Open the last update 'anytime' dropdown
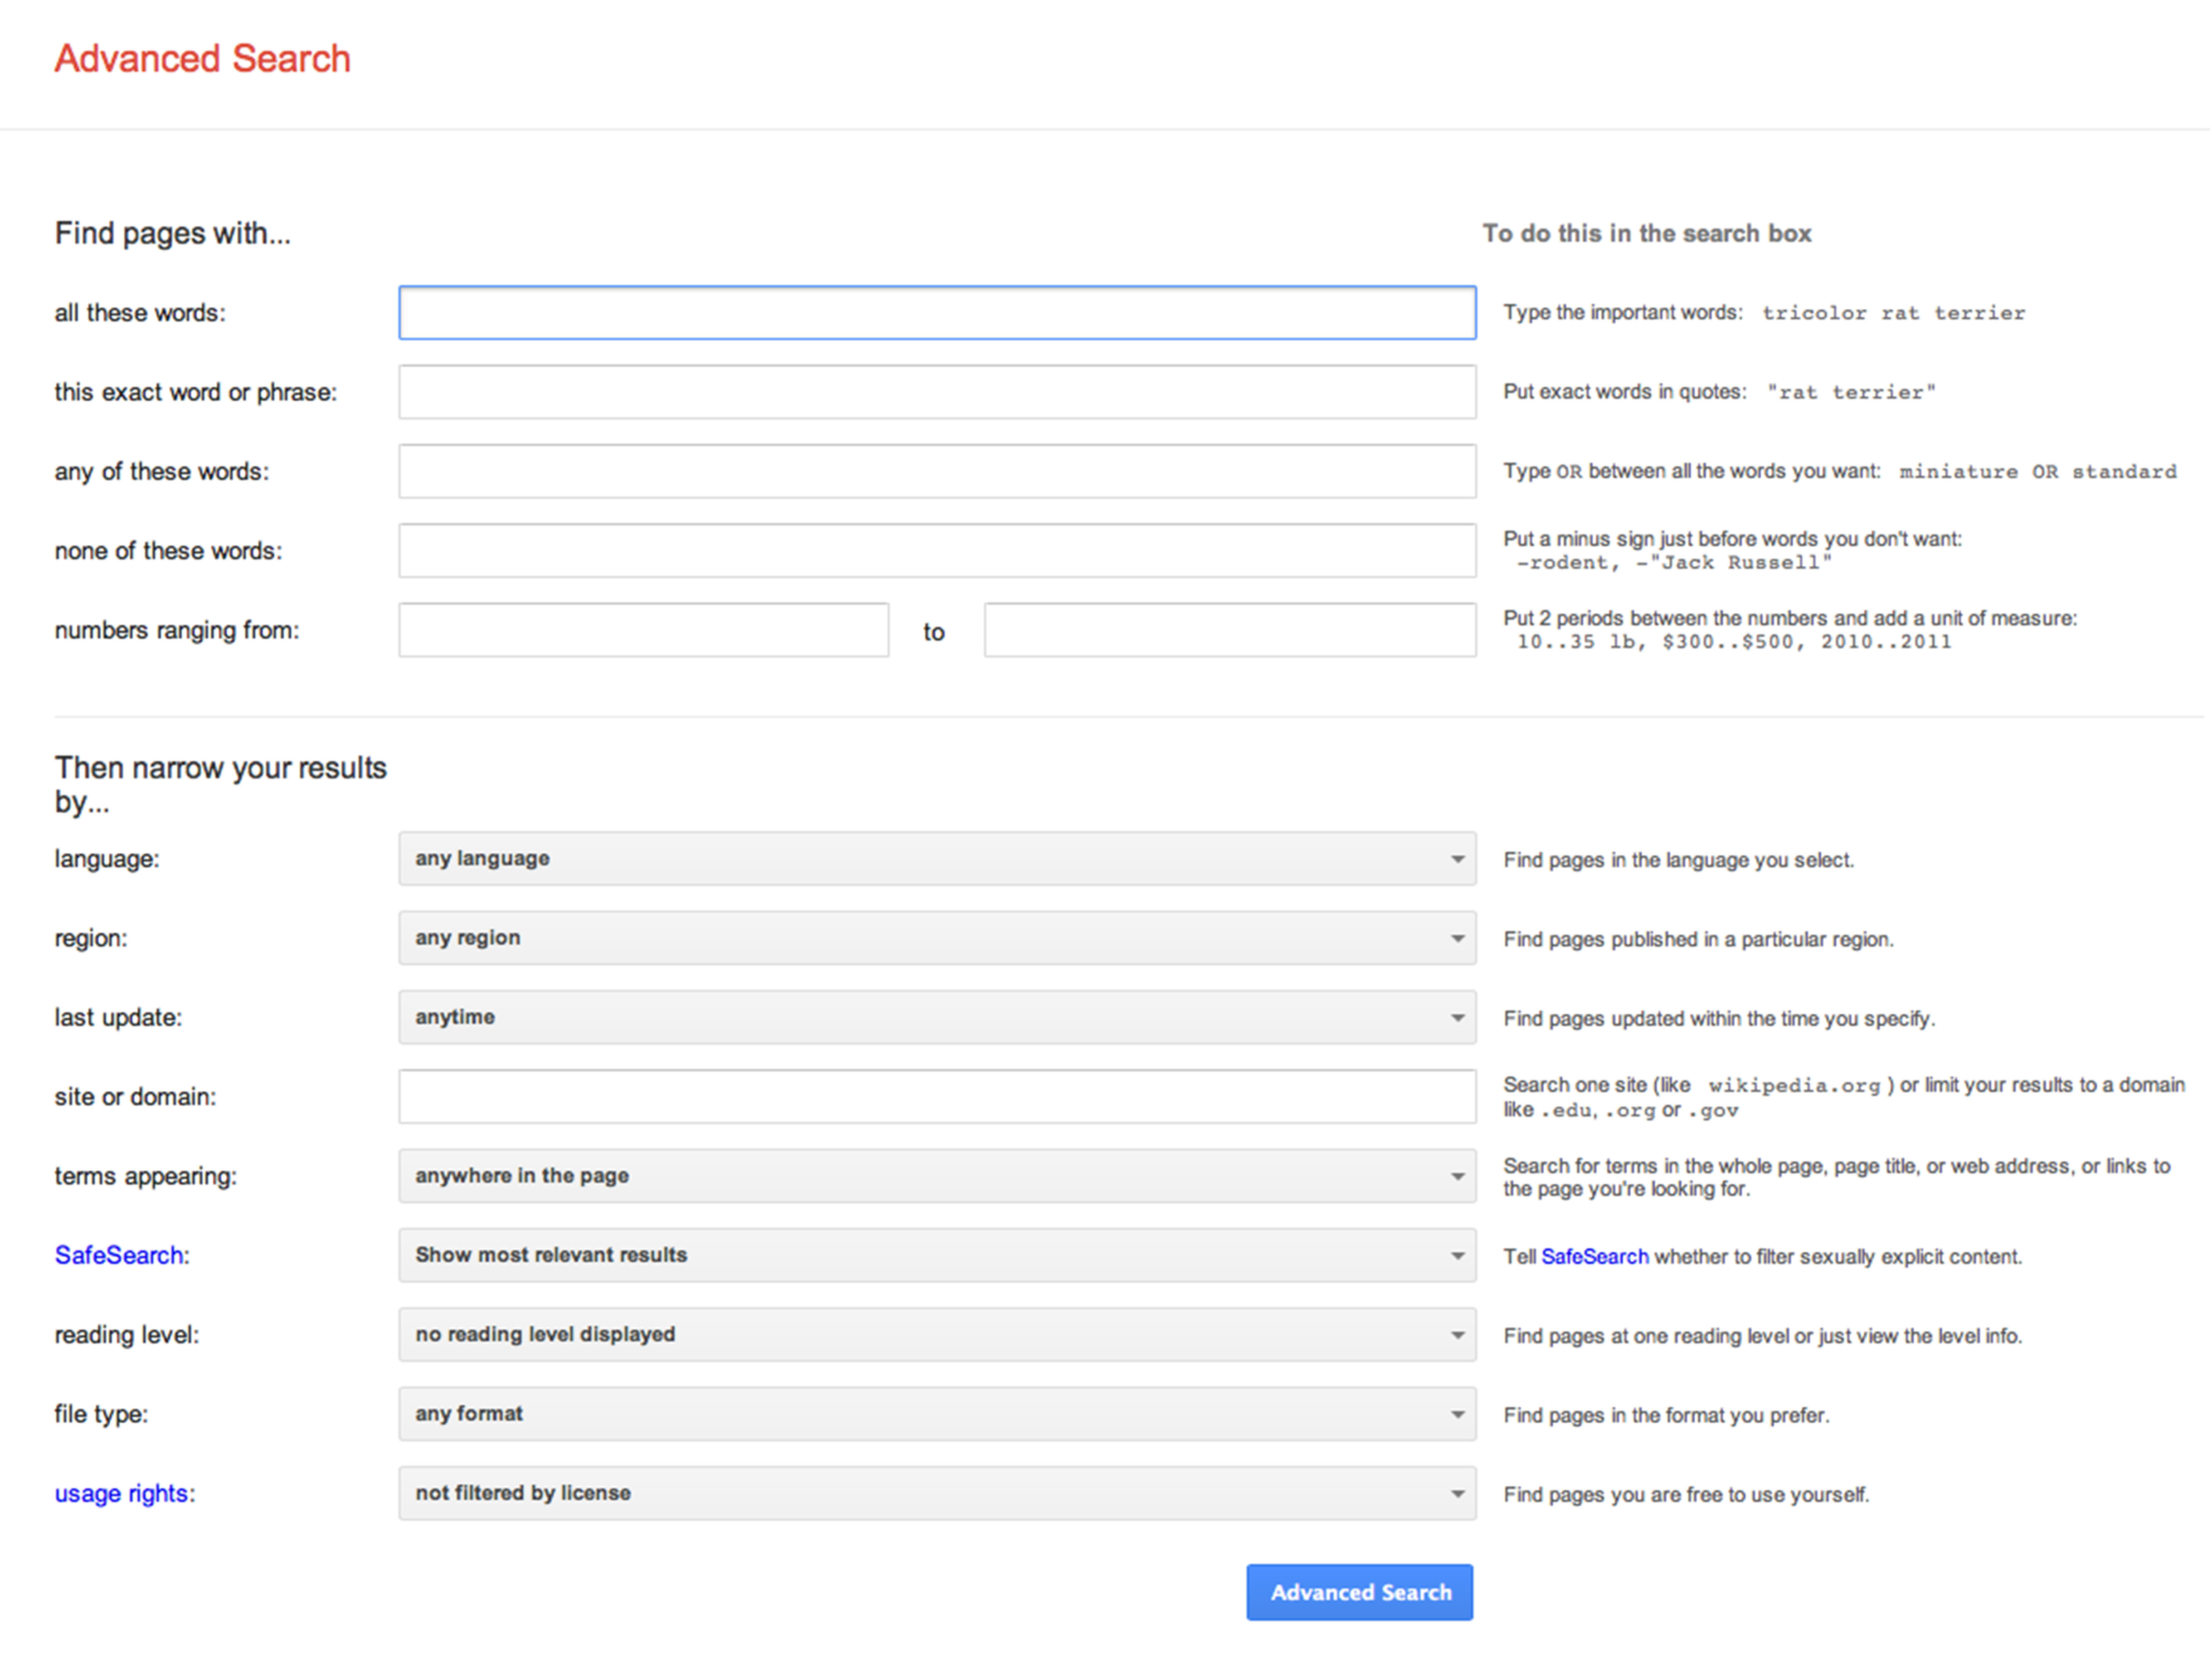Image resolution: width=2212 pixels, height=1668 pixels. 936,1017
